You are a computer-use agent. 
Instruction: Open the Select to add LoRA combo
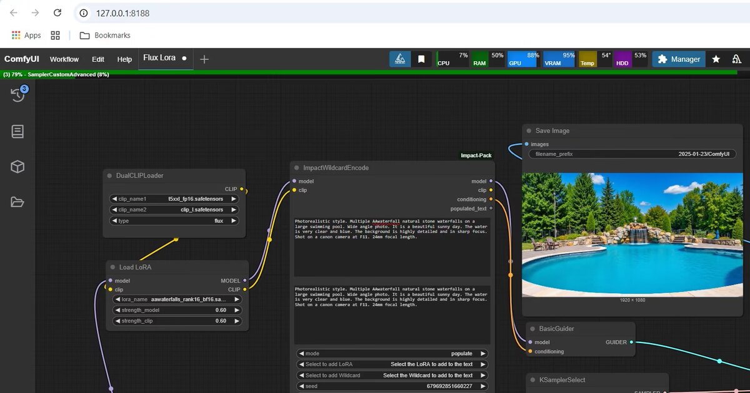[x=392, y=364]
